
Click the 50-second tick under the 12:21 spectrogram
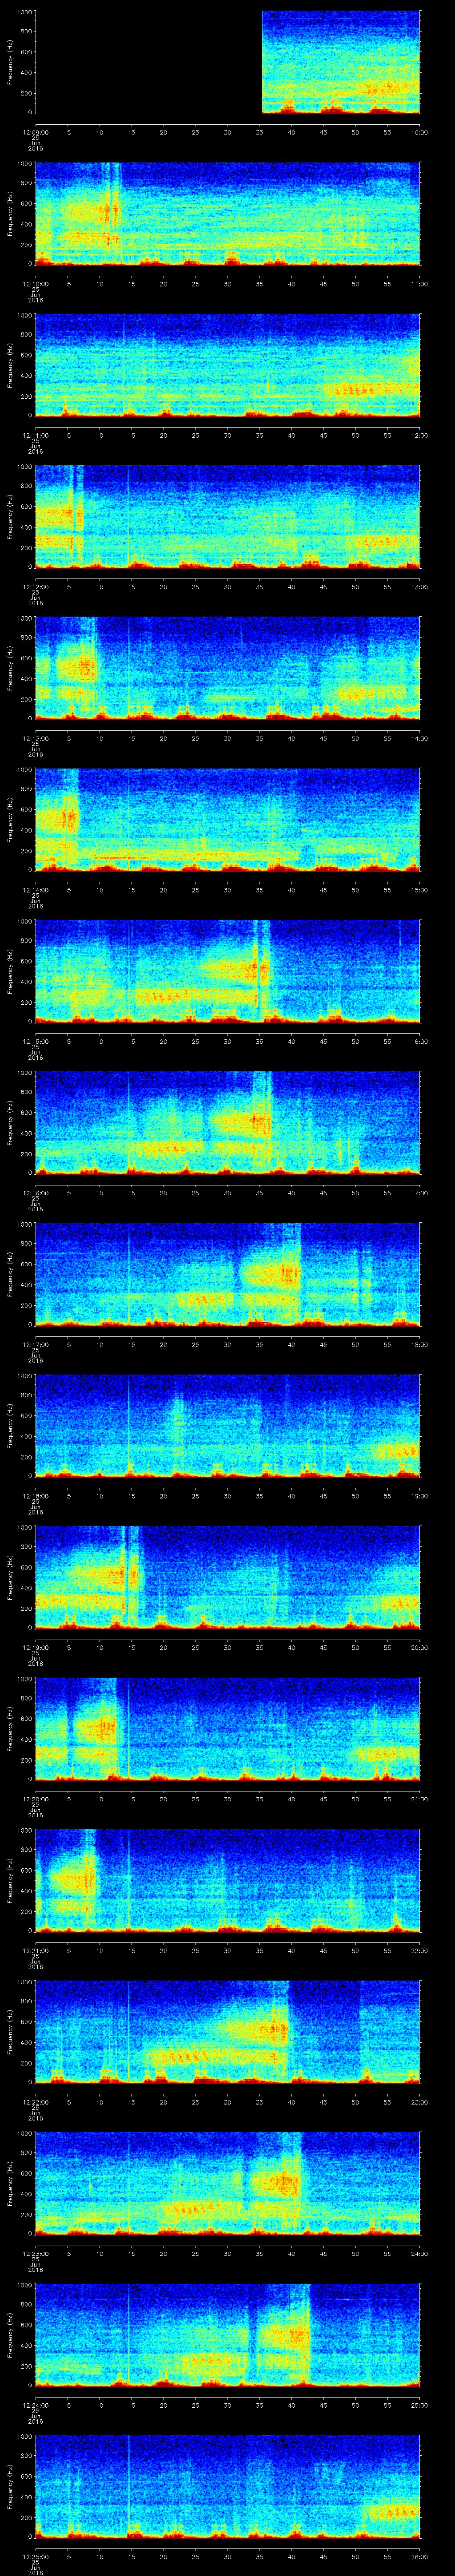[355, 1950]
